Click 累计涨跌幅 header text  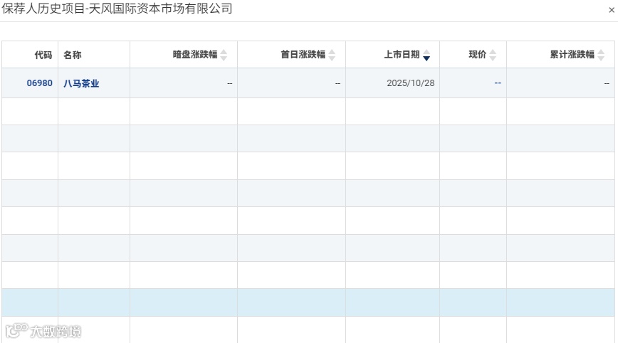click(572, 54)
